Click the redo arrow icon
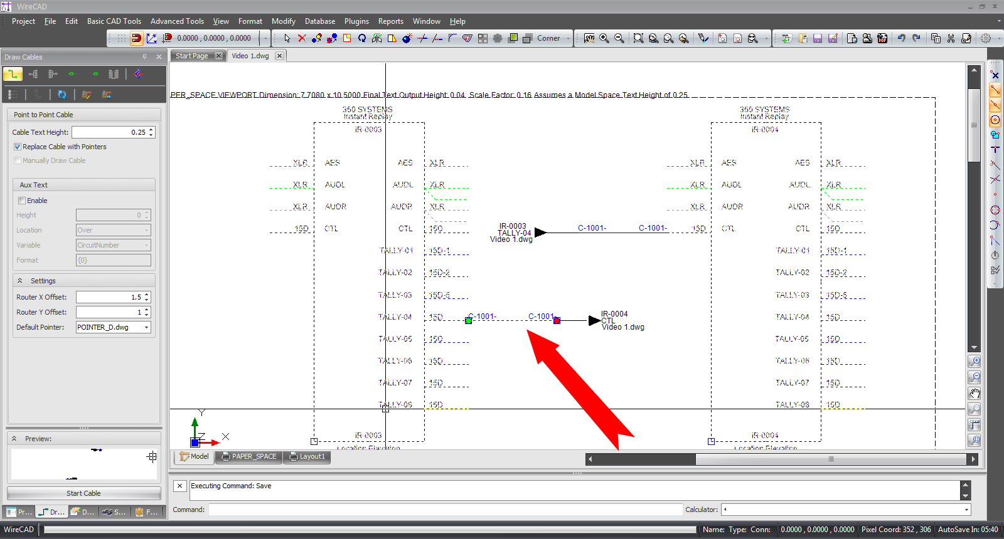Viewport: 1004px width, 539px height. point(916,38)
